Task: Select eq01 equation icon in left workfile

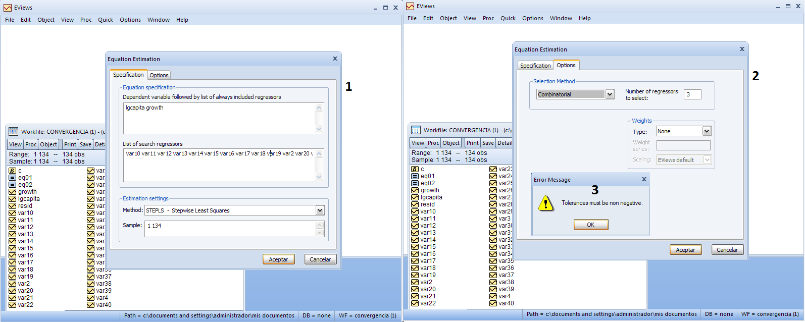Action: tap(12, 178)
